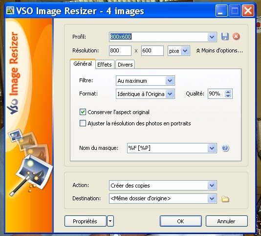Enable Ajuster la résolution des photos en portraits
261x236 pixels.
pyautogui.click(x=83, y=123)
